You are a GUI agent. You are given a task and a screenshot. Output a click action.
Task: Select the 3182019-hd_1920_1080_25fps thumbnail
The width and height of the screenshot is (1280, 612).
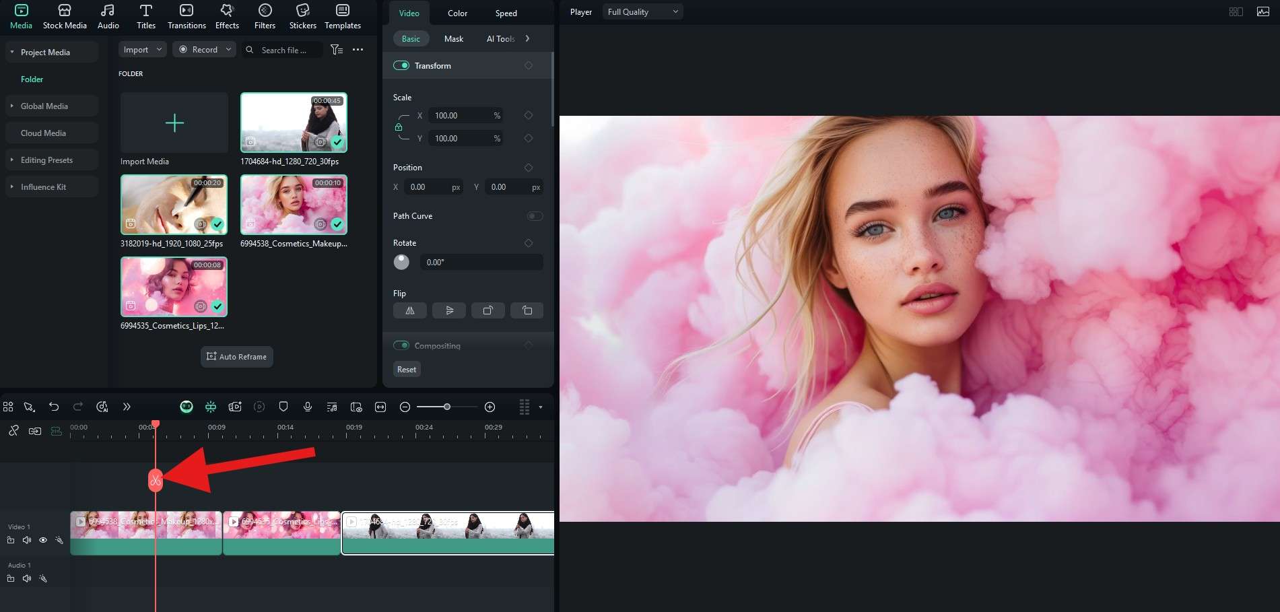click(x=174, y=205)
